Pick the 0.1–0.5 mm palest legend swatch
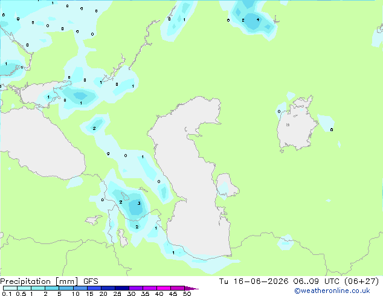The width and height of the screenshot is (383, 296). [x=10, y=288]
